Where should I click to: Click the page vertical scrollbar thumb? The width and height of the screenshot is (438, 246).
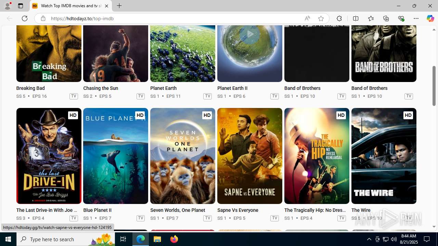tap(434, 86)
